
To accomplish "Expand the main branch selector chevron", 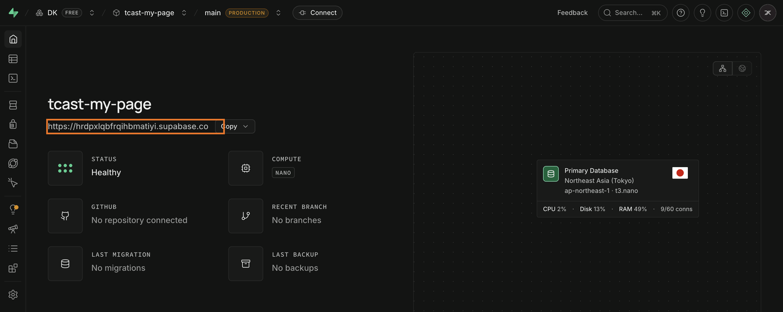I will [x=278, y=12].
